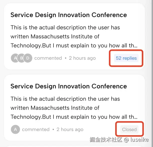Viewport: 153px width, 147px height.
Task: Click avatar B in the commenters group
Action: (x=21, y=58)
